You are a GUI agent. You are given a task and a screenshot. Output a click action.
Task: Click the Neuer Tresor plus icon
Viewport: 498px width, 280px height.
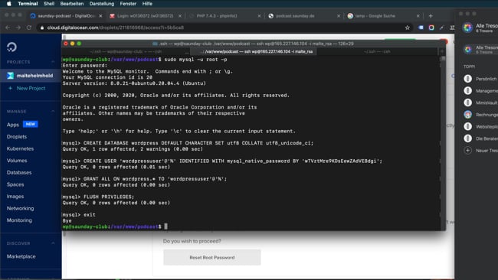point(467,151)
